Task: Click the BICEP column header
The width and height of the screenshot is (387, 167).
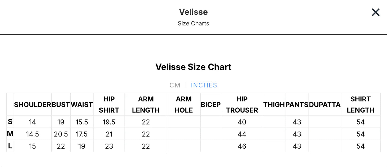Action: [x=211, y=105]
